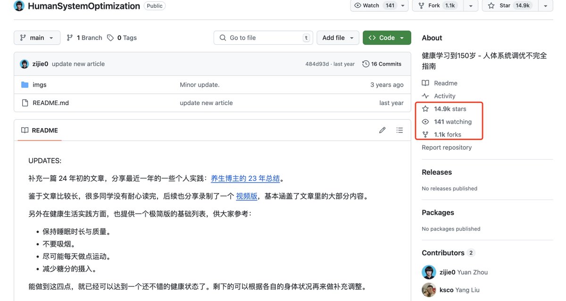Click zijie0's avatar in the Contributors list
Screen dimensions: 566x301
(x=428, y=272)
